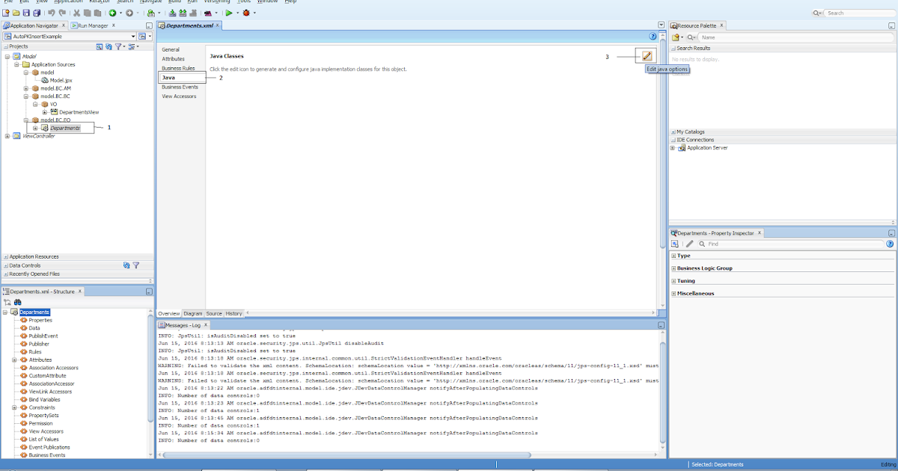Click the Edit java options pencil icon
Screen dimensions: 898x471
[x=645, y=55]
